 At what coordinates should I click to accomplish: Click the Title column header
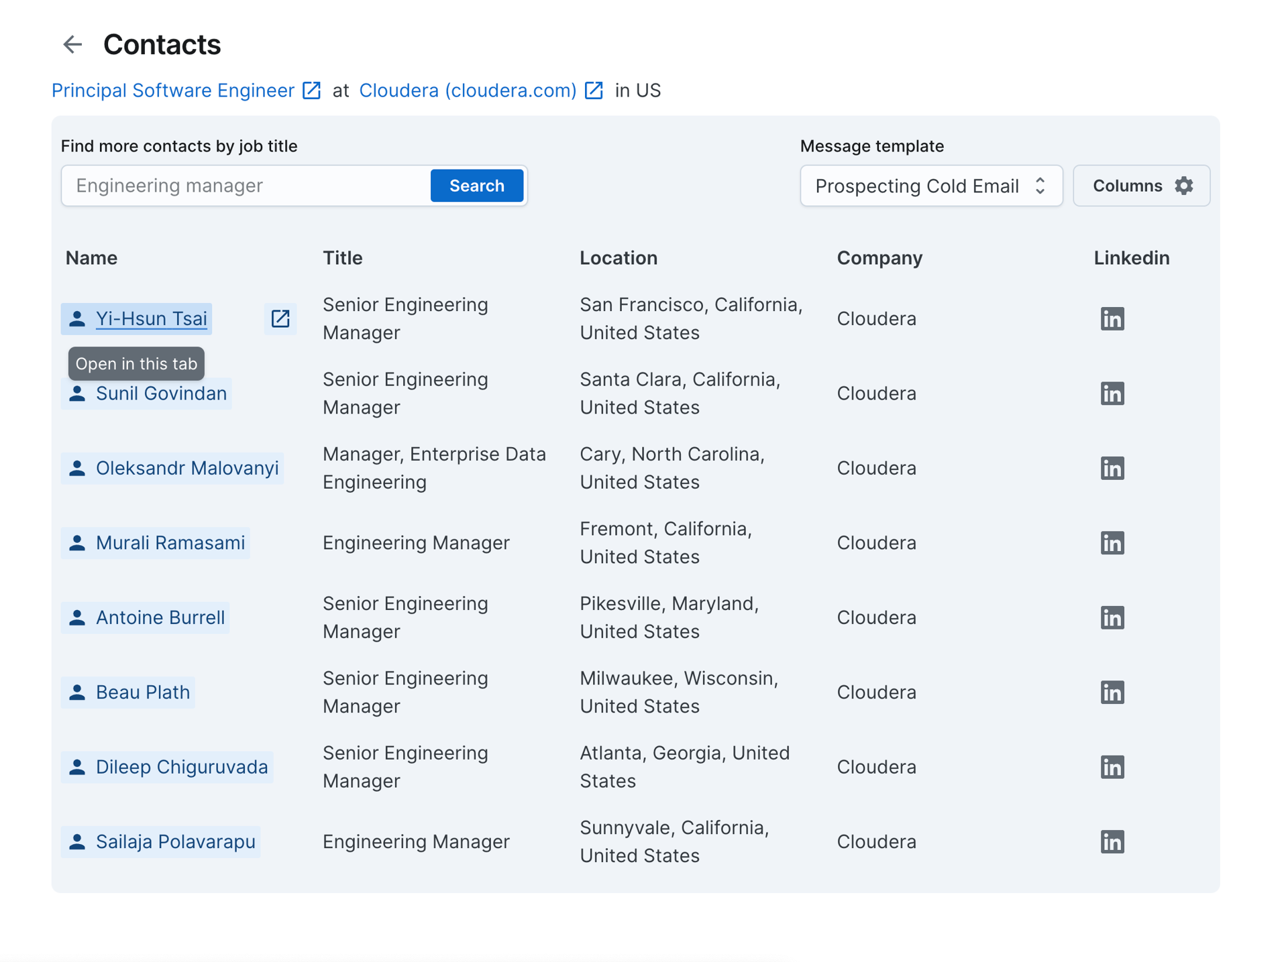pos(343,258)
